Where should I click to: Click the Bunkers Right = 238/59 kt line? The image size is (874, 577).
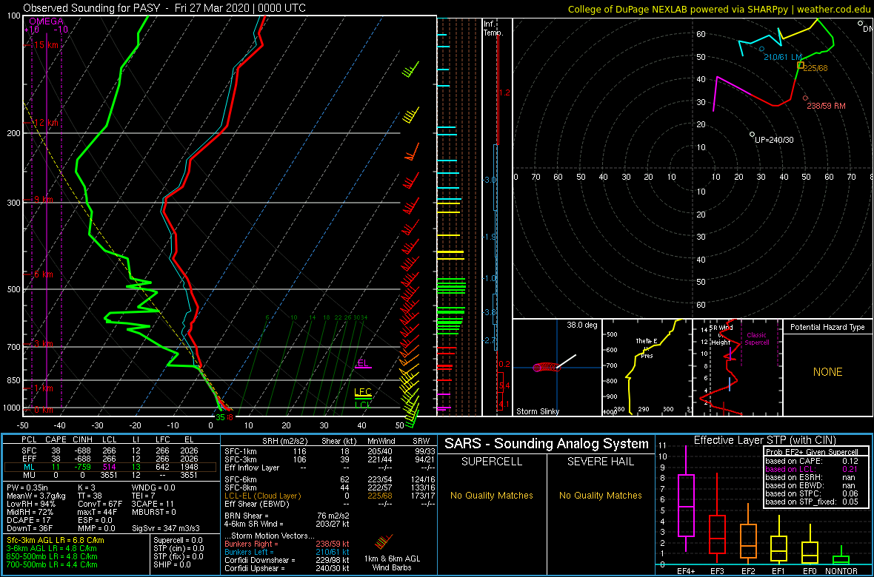[x=287, y=544]
